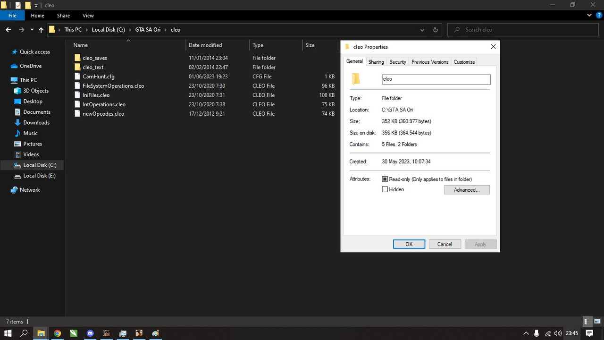The height and width of the screenshot is (340, 604).
Task: Open OneDrive in the navigation pane
Action: click(x=30, y=66)
